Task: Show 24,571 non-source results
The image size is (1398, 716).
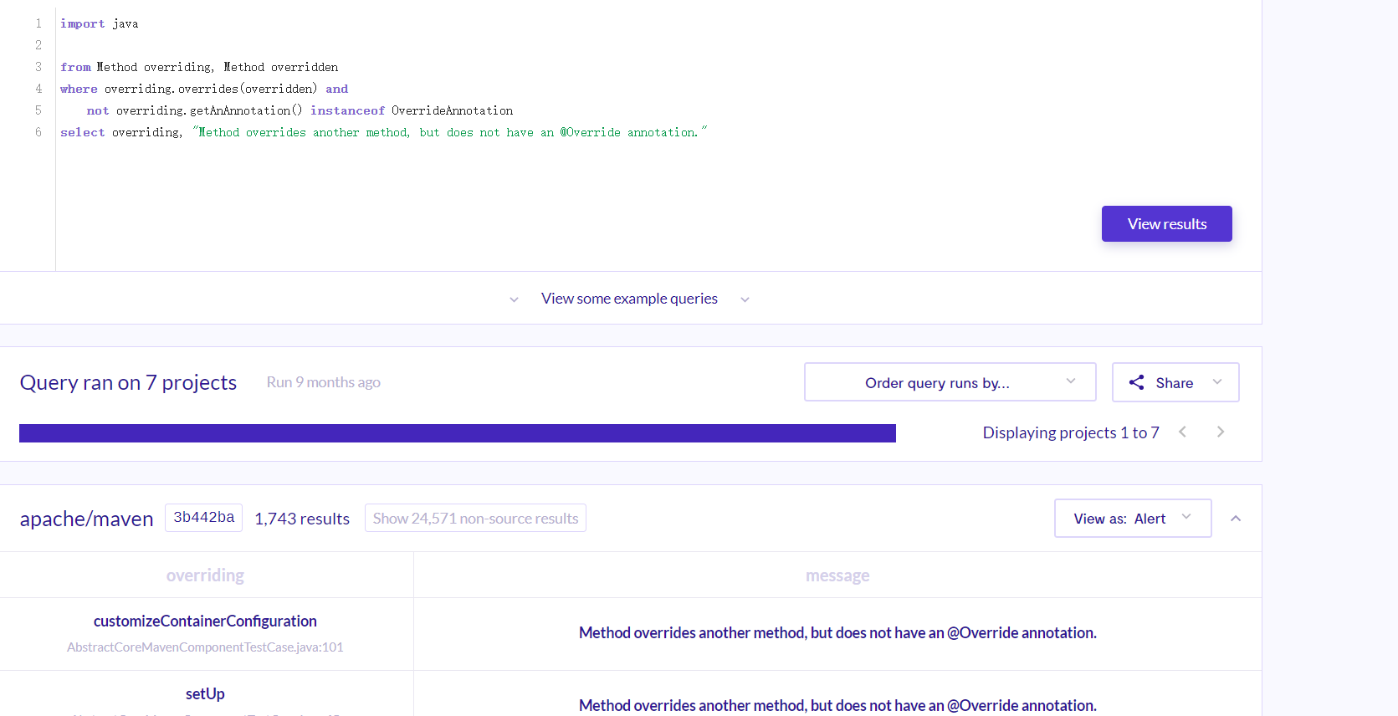Action: click(475, 518)
